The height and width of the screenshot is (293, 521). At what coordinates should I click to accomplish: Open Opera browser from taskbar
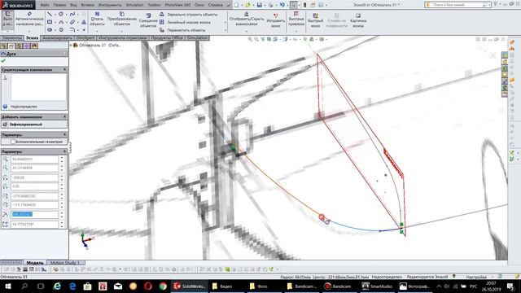coord(148,286)
